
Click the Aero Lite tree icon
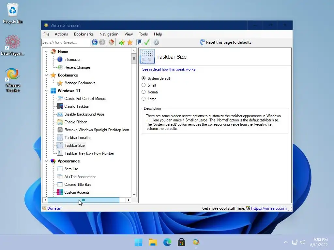60,169
